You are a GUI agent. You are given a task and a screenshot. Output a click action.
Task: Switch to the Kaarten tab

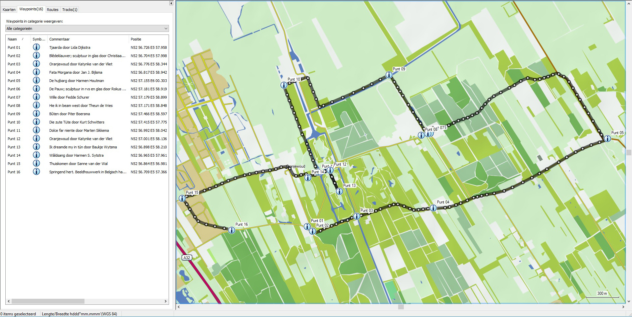pyautogui.click(x=9, y=10)
